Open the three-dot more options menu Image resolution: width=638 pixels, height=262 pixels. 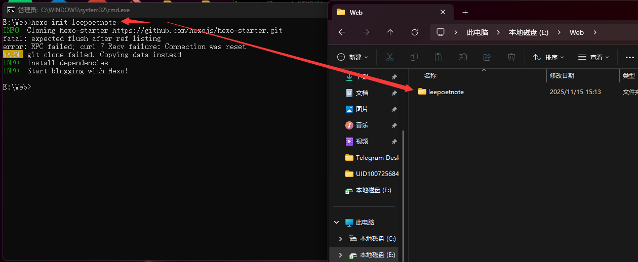pyautogui.click(x=629, y=57)
